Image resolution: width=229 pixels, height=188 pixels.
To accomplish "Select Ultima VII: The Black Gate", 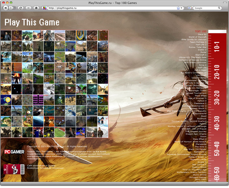I will pos(193,57).
